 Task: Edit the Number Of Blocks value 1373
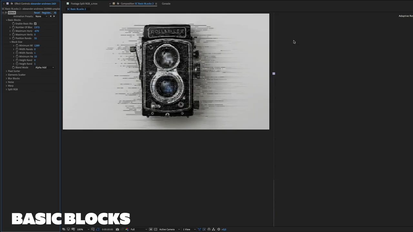point(37,27)
